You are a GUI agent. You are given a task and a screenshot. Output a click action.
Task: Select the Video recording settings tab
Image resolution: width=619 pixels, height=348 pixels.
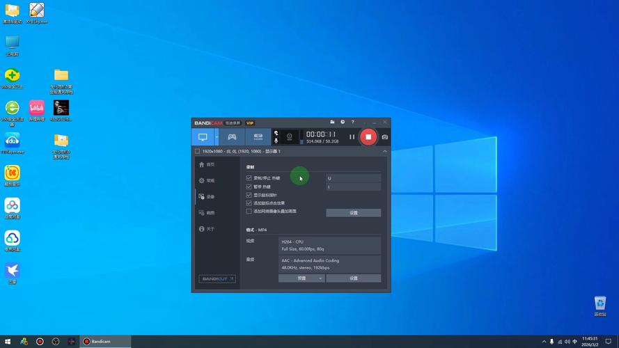click(x=207, y=196)
